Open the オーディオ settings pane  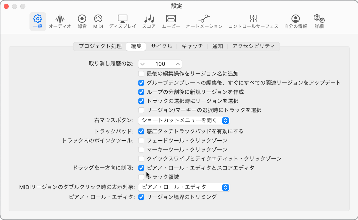coord(60,21)
